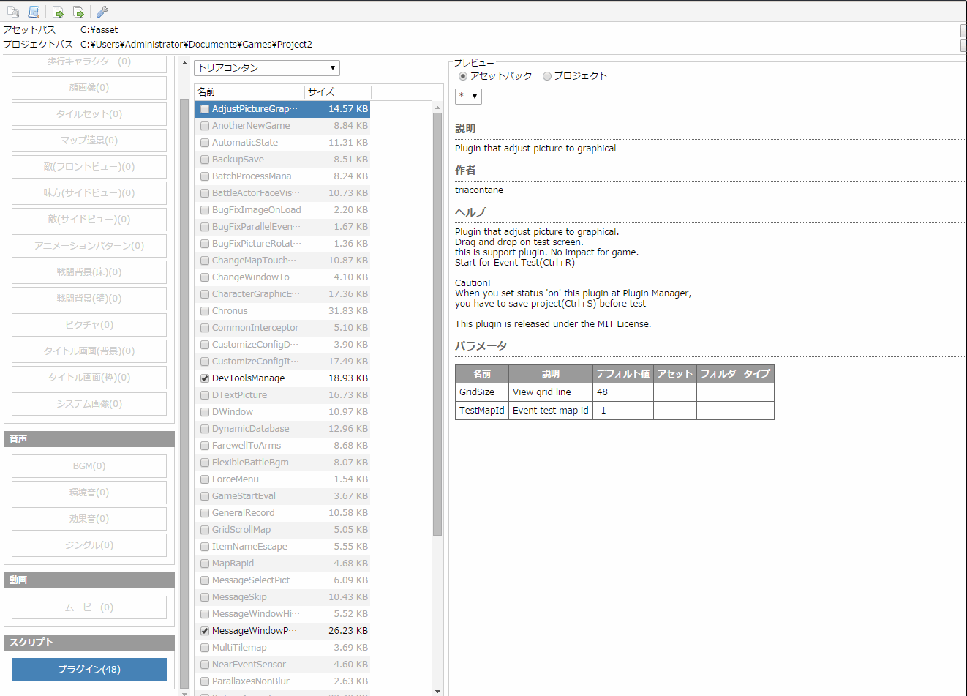Click the single-file import arrow icon
The image size is (967, 696).
pyautogui.click(x=58, y=12)
